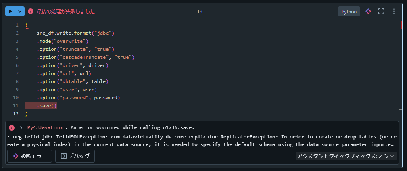This screenshot has height=171, width=407.
Task: Place cursor on "cascadeTruncate" option line
Action: pos(86,57)
